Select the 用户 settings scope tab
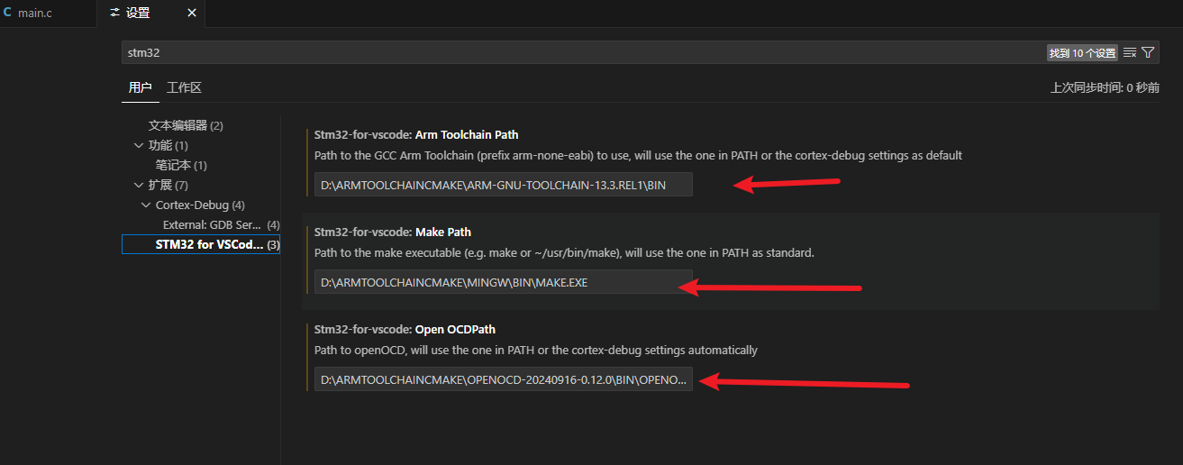Screen dimensions: 1183x465 [x=140, y=87]
